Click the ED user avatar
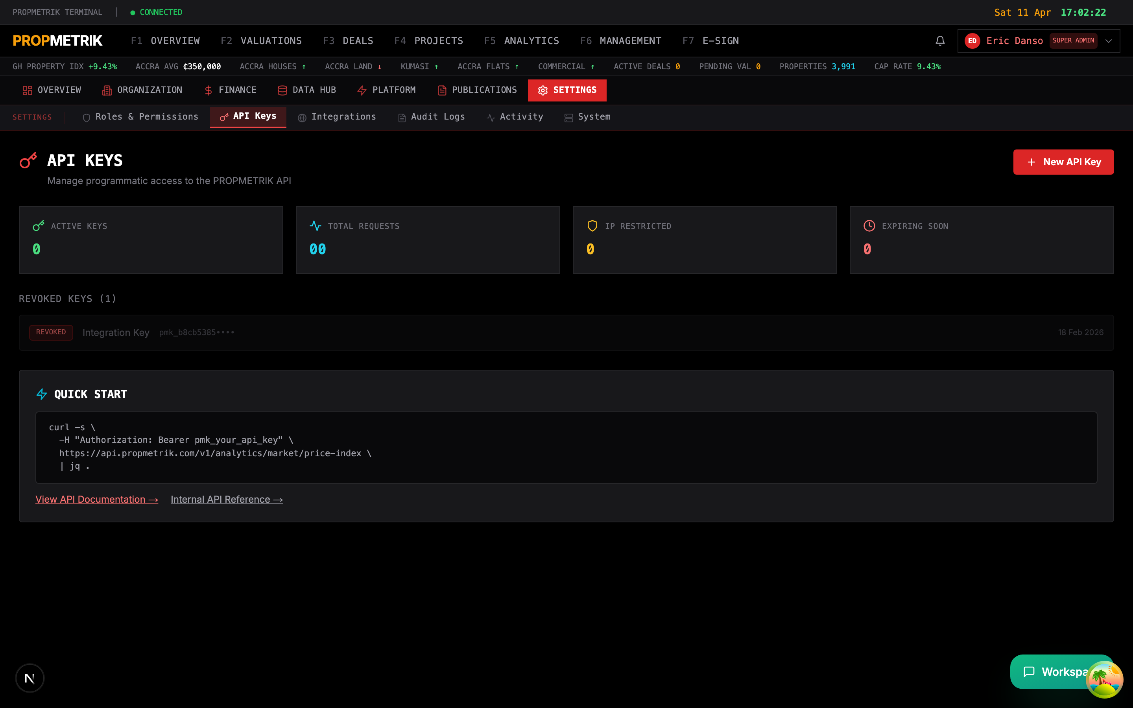This screenshot has width=1133, height=708. pyautogui.click(x=972, y=41)
